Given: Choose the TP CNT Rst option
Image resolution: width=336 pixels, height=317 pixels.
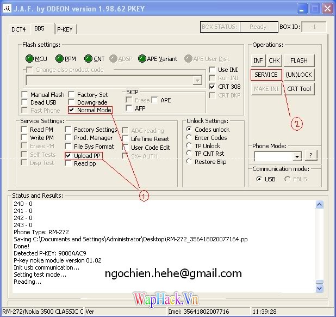Looking at the screenshot, I should click(189, 153).
